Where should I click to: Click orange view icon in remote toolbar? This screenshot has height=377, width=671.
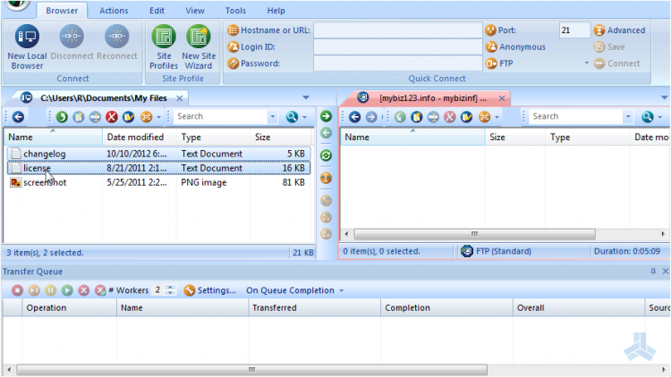tap(484, 117)
